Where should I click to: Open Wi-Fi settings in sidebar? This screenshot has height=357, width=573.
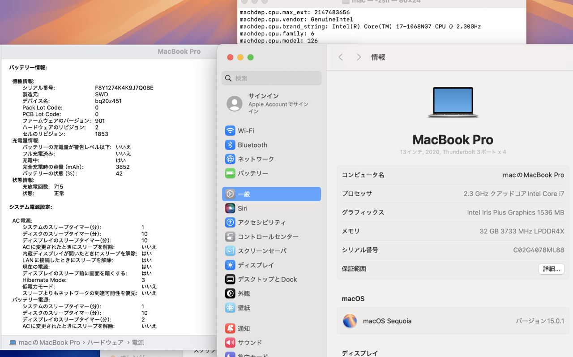coord(246,131)
